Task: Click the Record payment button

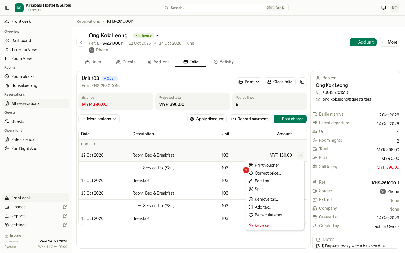Action: 250,119
